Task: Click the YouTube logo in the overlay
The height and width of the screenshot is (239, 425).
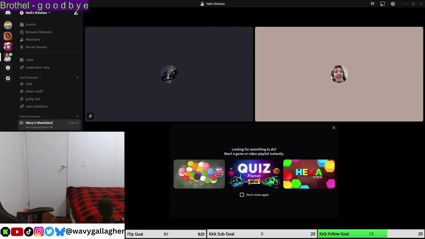Action: pos(17,232)
